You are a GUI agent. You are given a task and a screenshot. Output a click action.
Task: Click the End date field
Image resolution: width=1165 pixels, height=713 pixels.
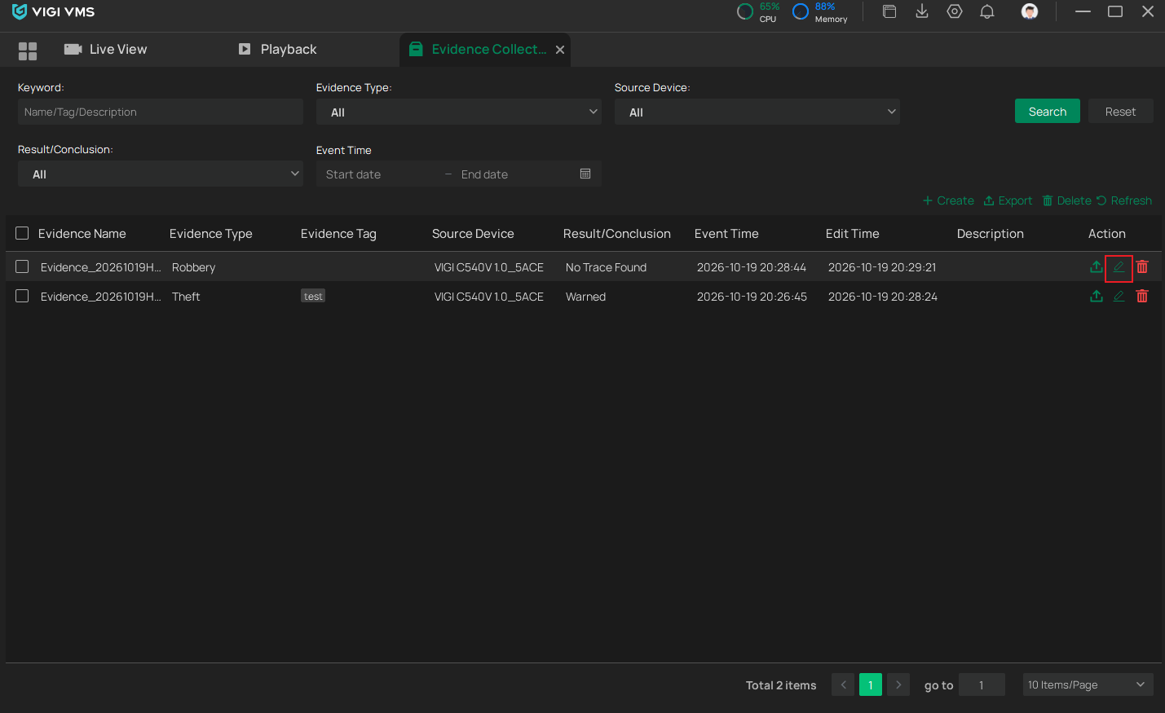tap(515, 174)
